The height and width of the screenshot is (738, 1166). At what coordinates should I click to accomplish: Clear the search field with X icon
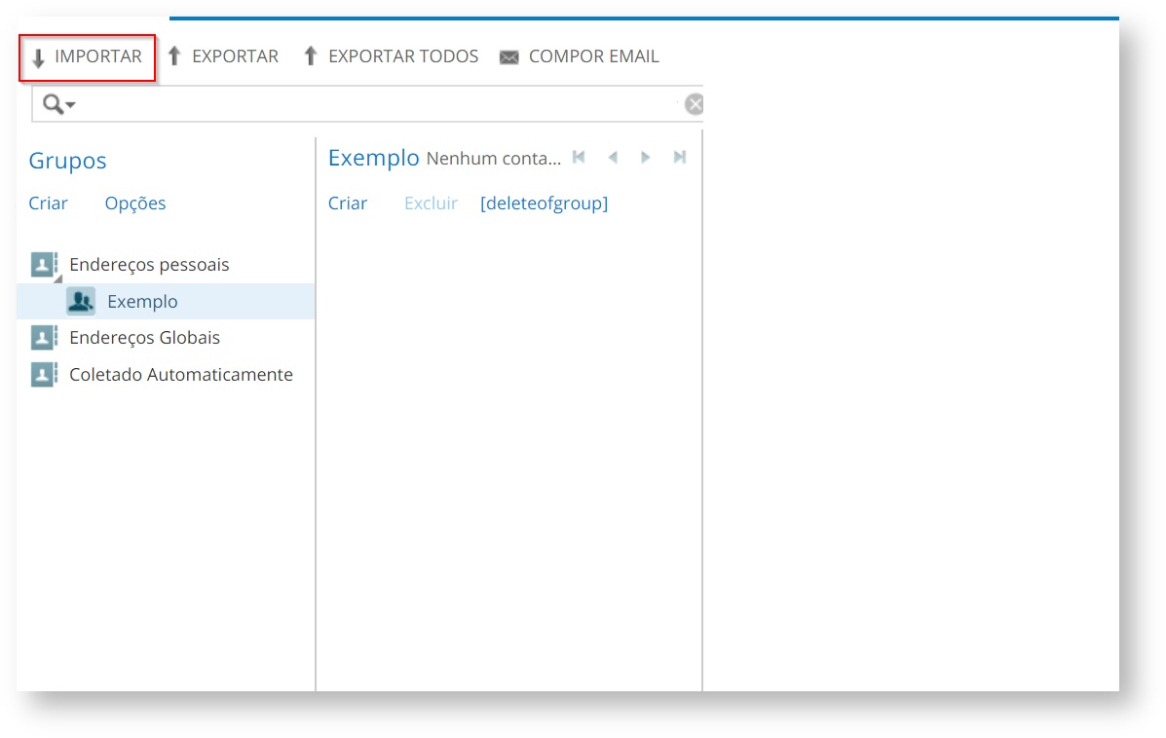point(694,104)
